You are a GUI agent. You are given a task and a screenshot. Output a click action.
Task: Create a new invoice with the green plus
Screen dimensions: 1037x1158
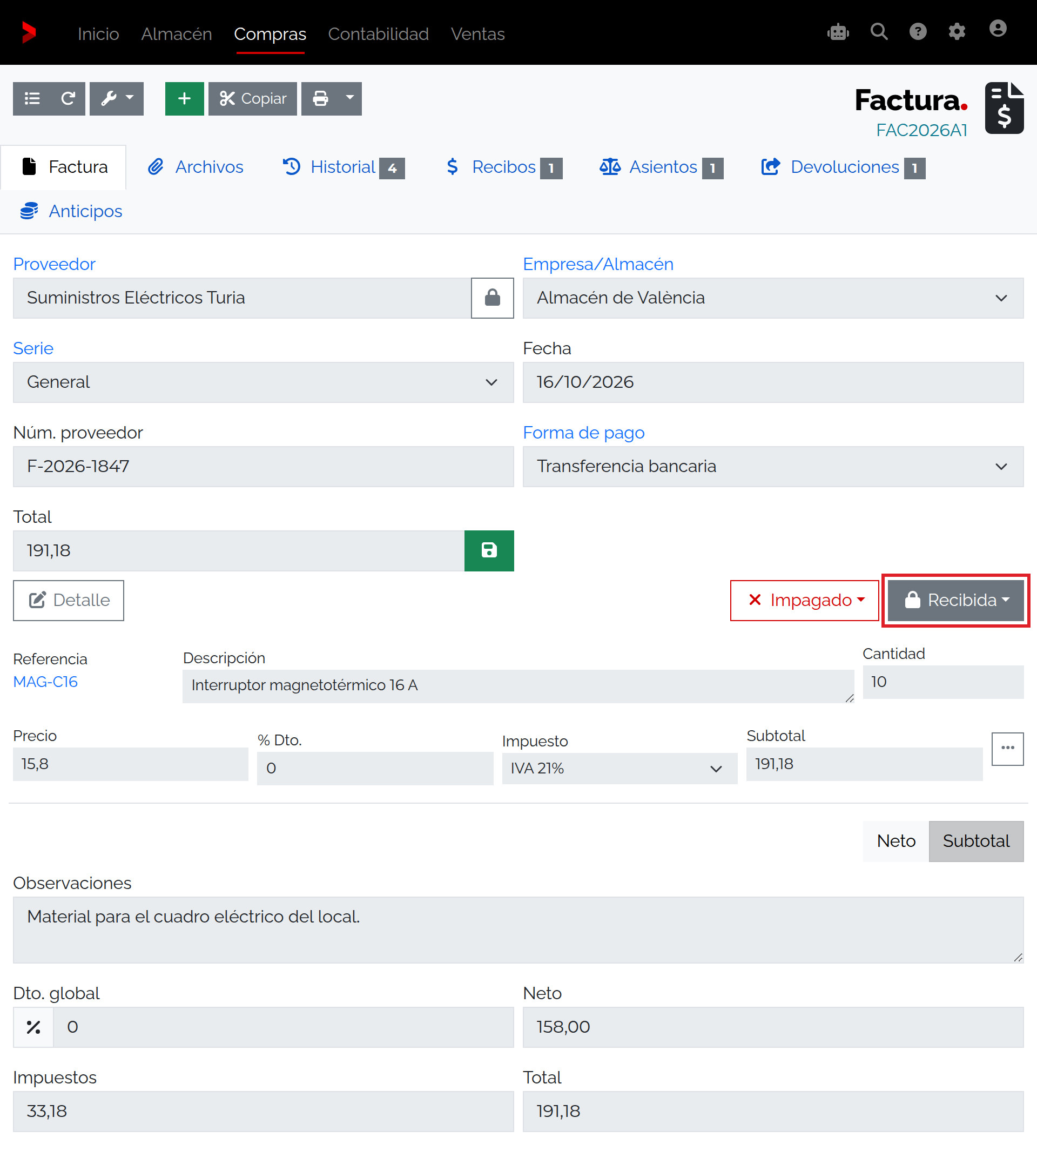click(x=184, y=99)
